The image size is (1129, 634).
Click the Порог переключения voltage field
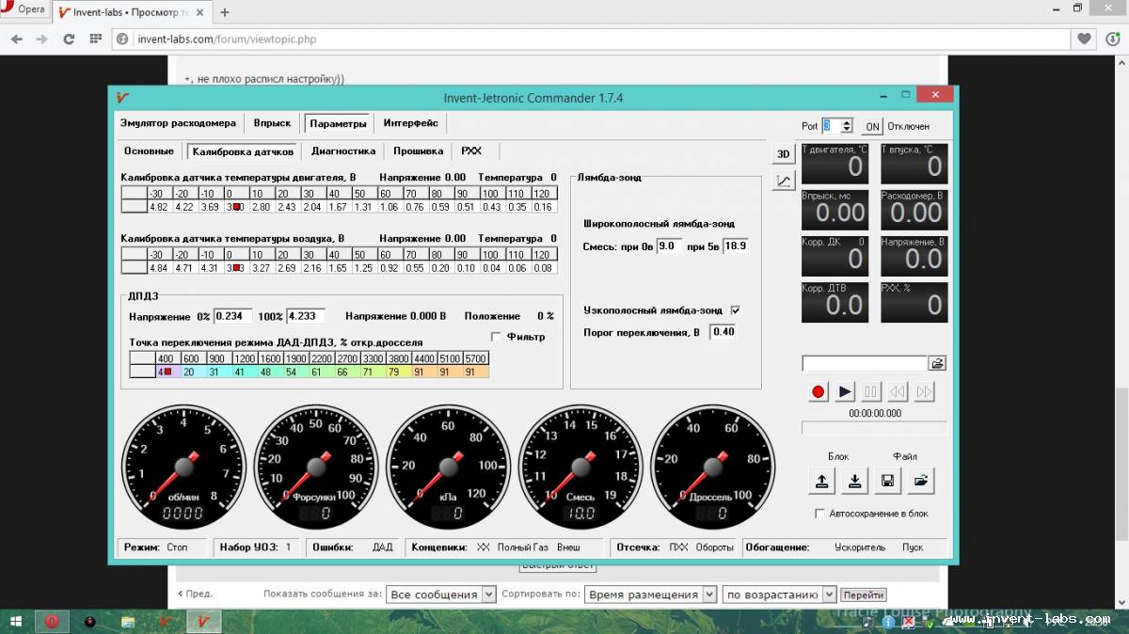pyautogui.click(x=723, y=332)
